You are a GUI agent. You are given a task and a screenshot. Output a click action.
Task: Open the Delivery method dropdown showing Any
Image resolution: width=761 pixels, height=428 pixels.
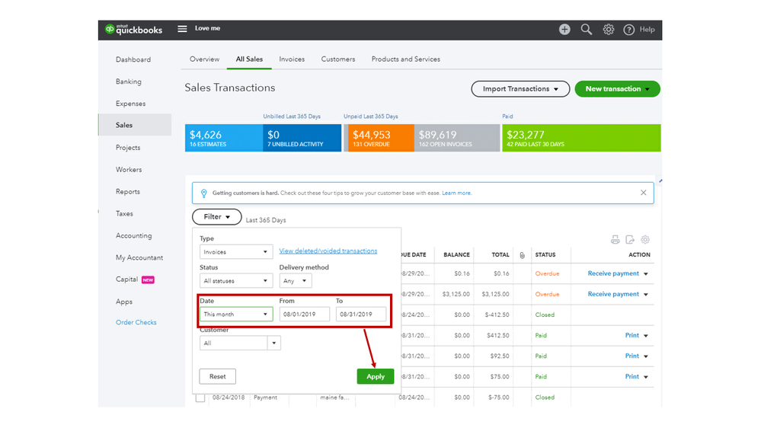coord(295,280)
